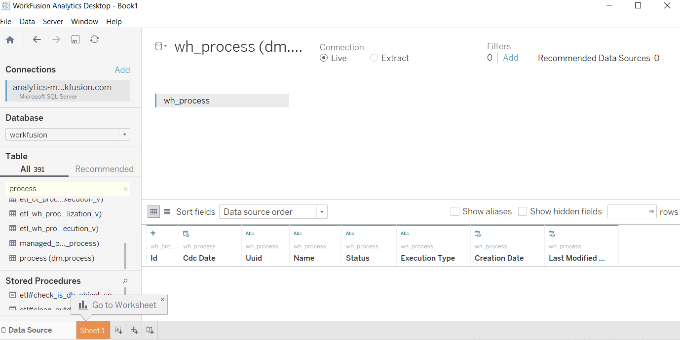680x340 pixels.
Task: Click the wh_process table on the canvas
Action: [222, 101]
